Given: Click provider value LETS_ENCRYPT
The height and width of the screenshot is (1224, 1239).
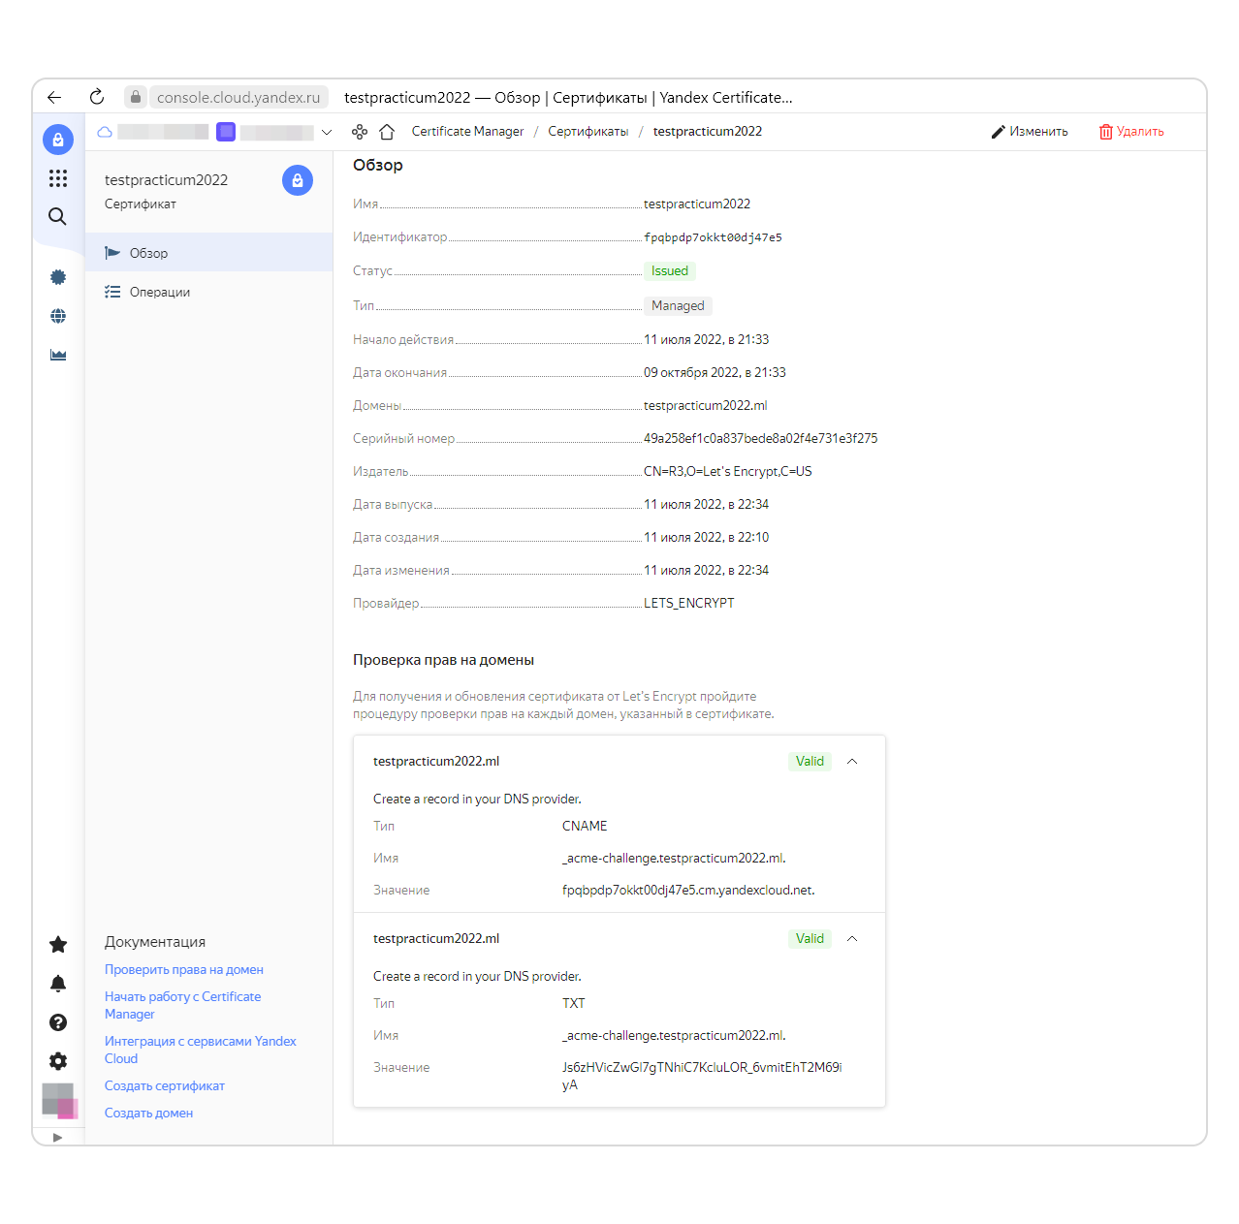Looking at the screenshot, I should (689, 604).
